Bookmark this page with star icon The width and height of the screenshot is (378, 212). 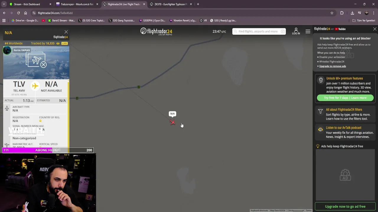coord(332,13)
